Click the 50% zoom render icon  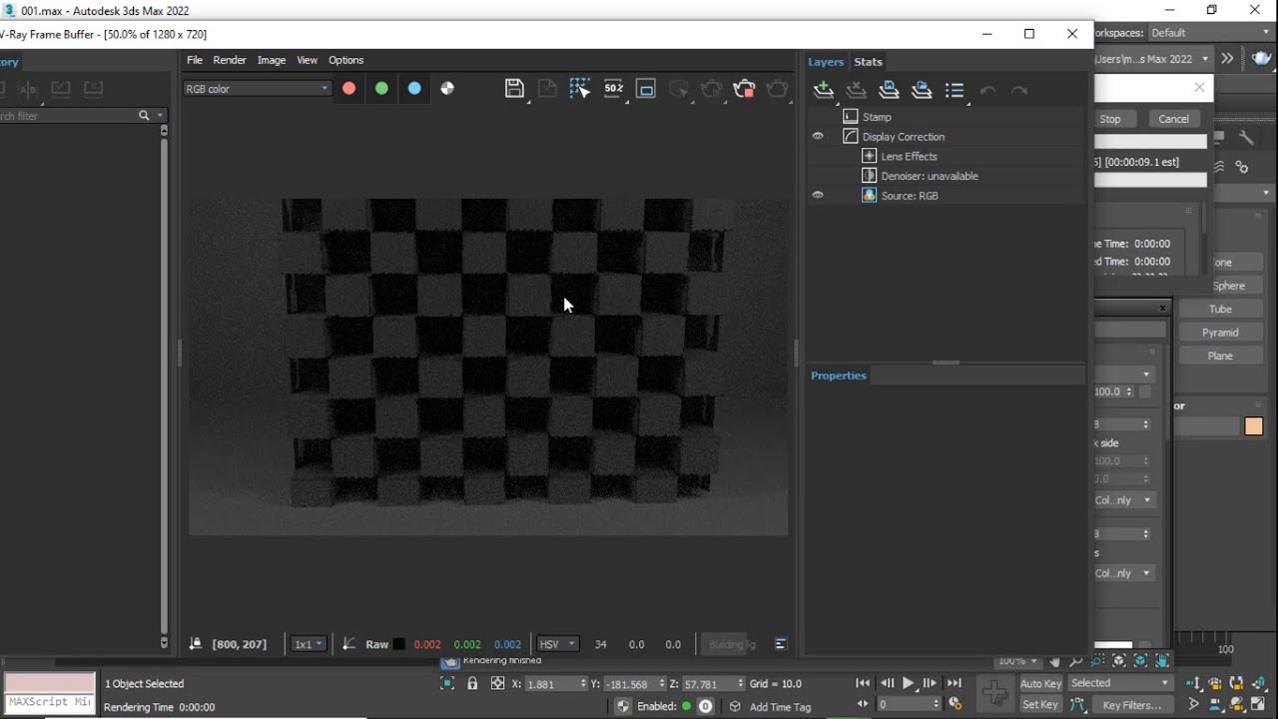pyautogui.click(x=613, y=89)
